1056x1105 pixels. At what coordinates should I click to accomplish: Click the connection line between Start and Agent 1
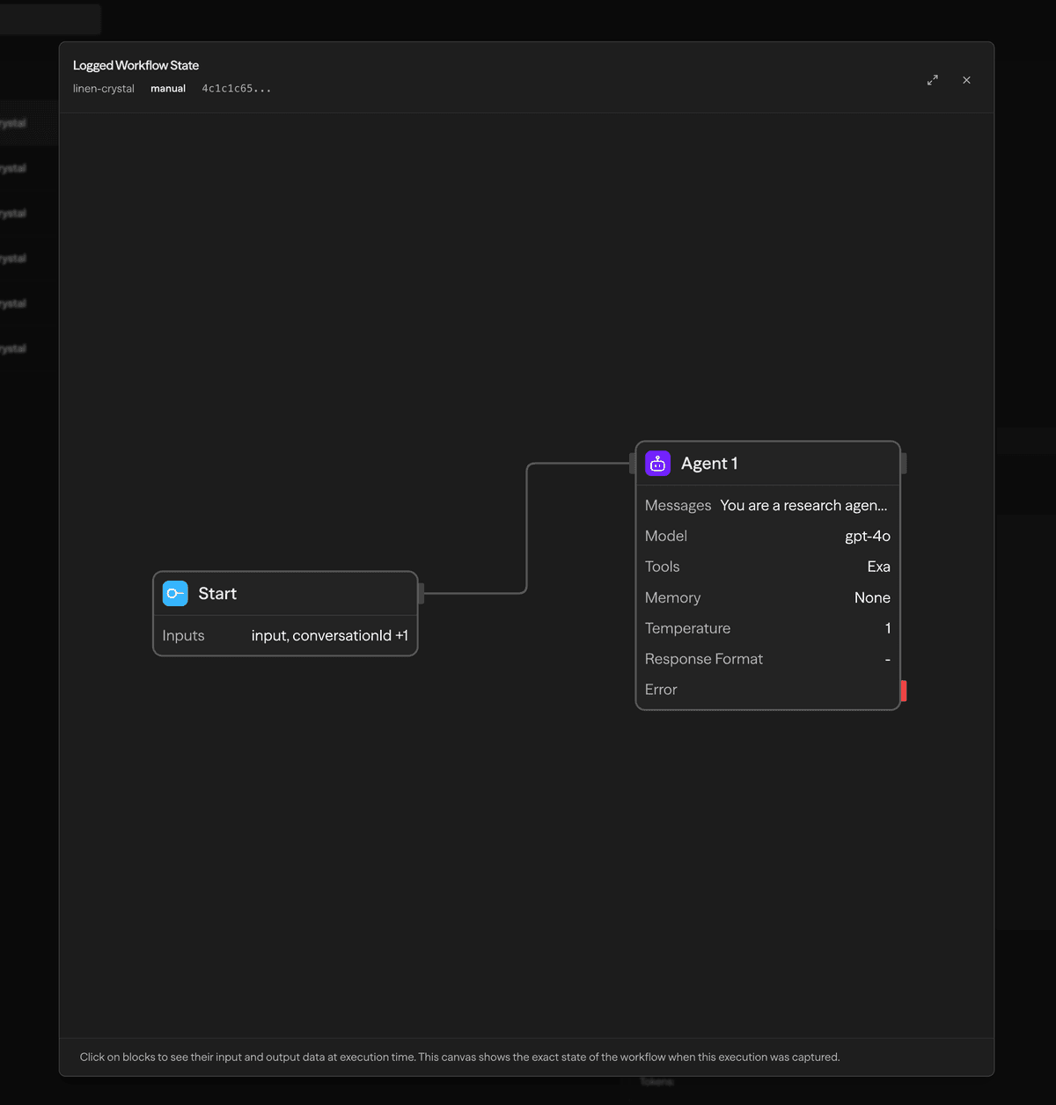[x=527, y=528]
